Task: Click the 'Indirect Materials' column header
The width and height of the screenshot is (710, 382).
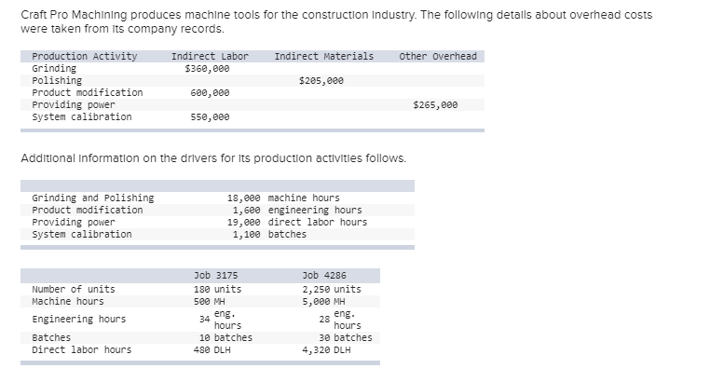Action: [323, 56]
